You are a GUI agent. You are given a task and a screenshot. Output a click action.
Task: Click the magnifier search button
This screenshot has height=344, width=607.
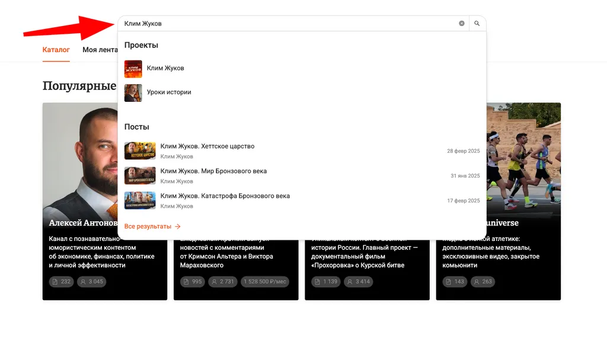click(477, 24)
